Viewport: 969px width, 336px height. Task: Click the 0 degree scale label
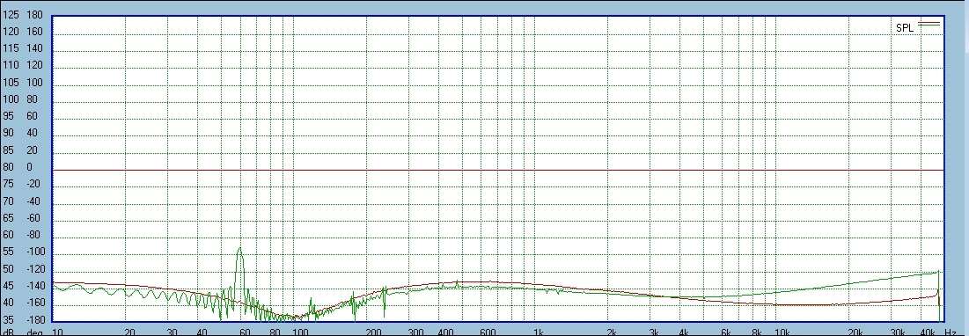pyautogui.click(x=29, y=167)
